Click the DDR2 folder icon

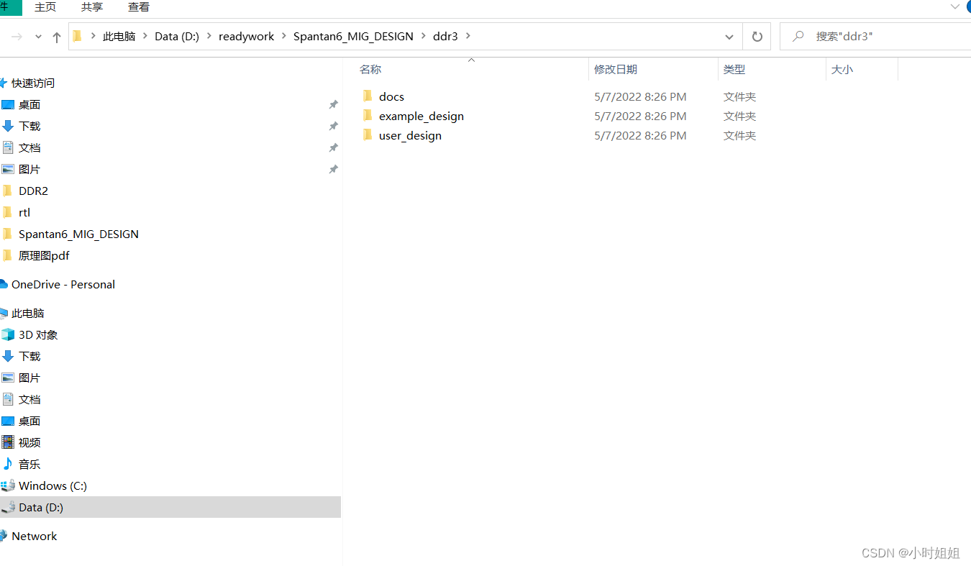point(8,191)
